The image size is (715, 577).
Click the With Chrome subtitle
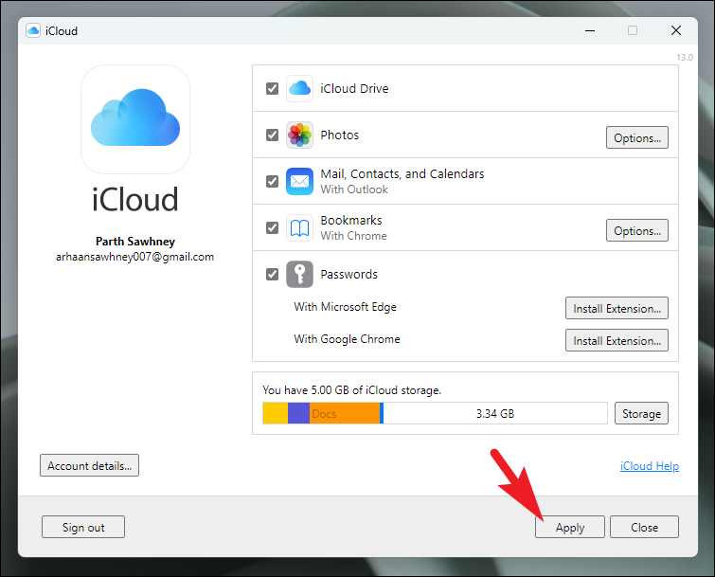354,236
